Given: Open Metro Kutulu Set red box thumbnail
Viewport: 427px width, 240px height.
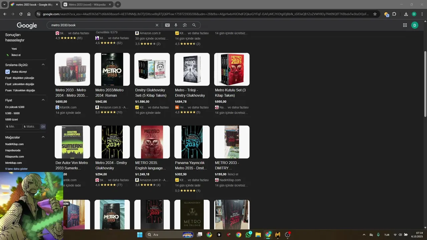Looking at the screenshot, I should click(x=232, y=69).
